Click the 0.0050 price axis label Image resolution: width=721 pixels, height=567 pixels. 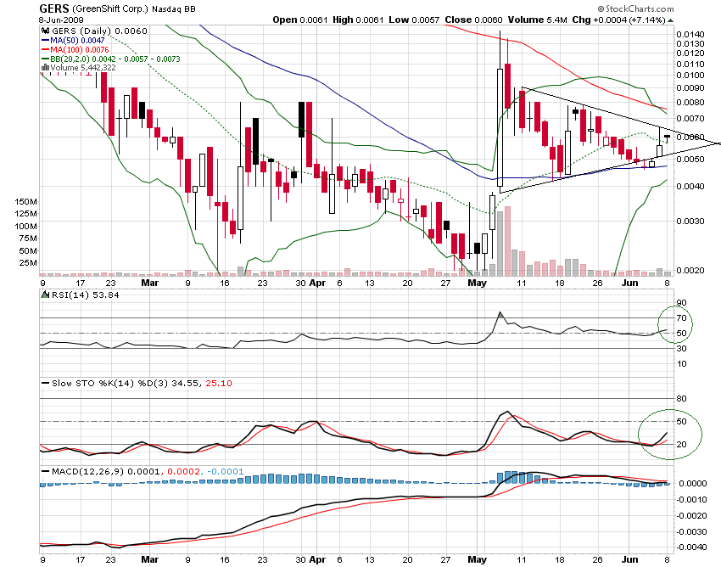[x=690, y=160]
